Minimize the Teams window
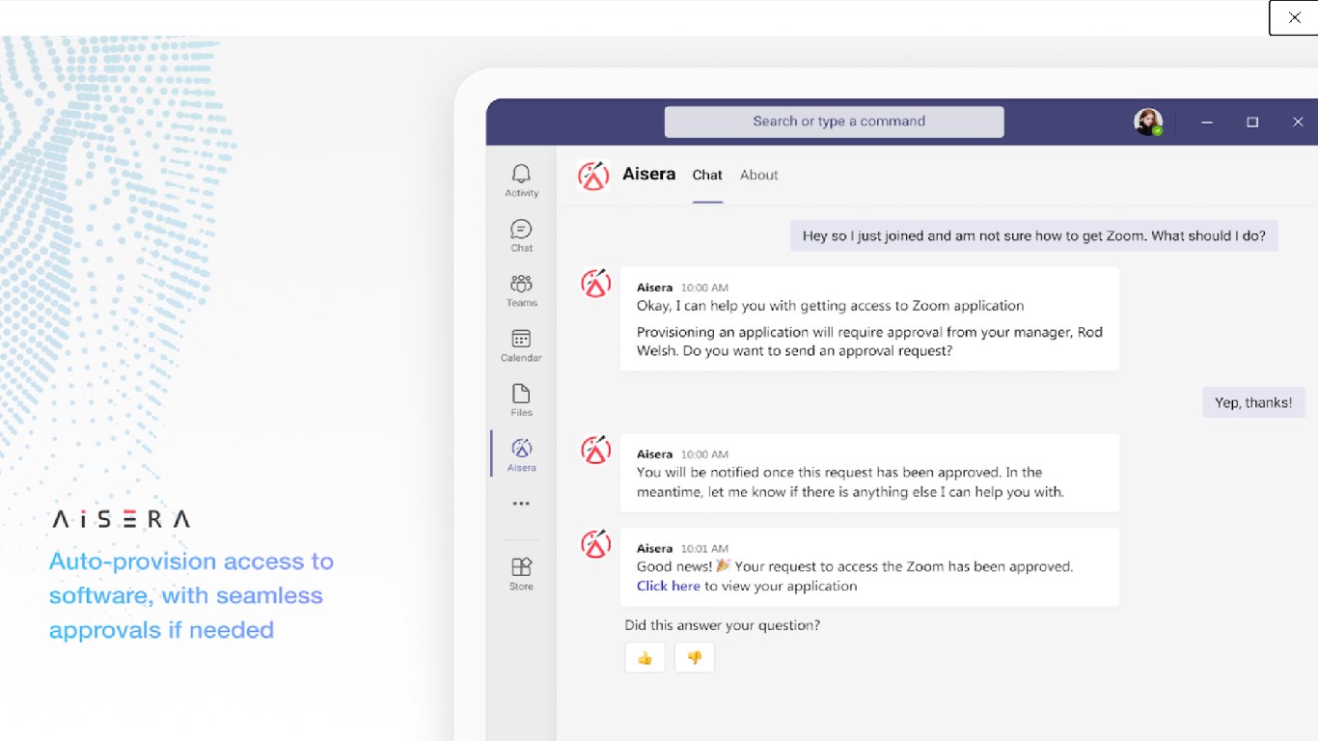1318x741 pixels. [1207, 123]
